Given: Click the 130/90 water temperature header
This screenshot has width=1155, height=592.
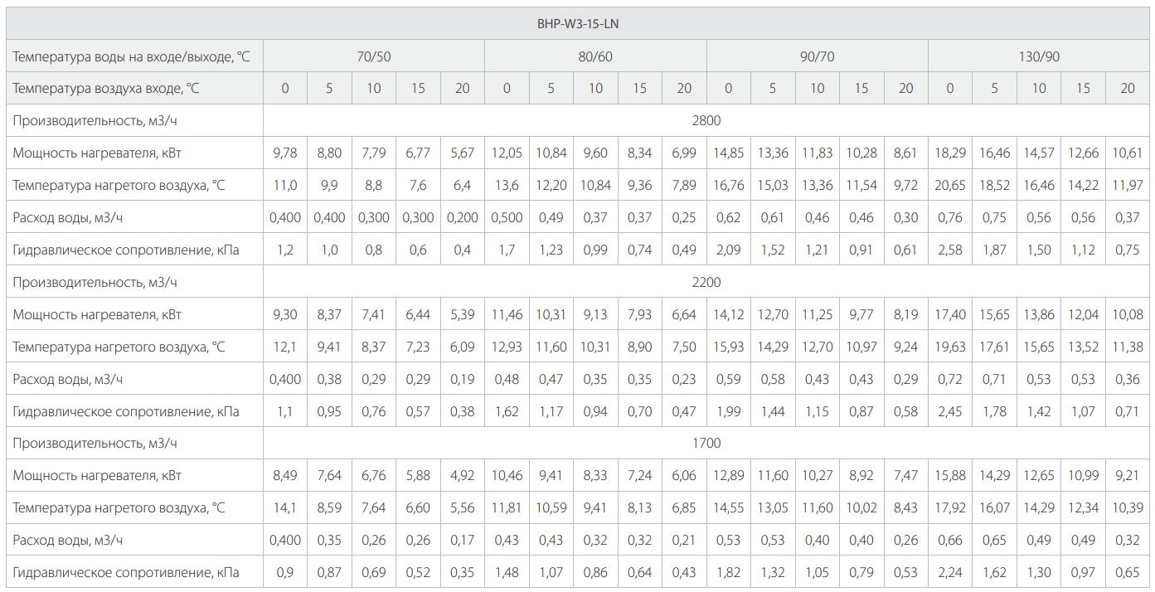Looking at the screenshot, I should point(1039,57).
